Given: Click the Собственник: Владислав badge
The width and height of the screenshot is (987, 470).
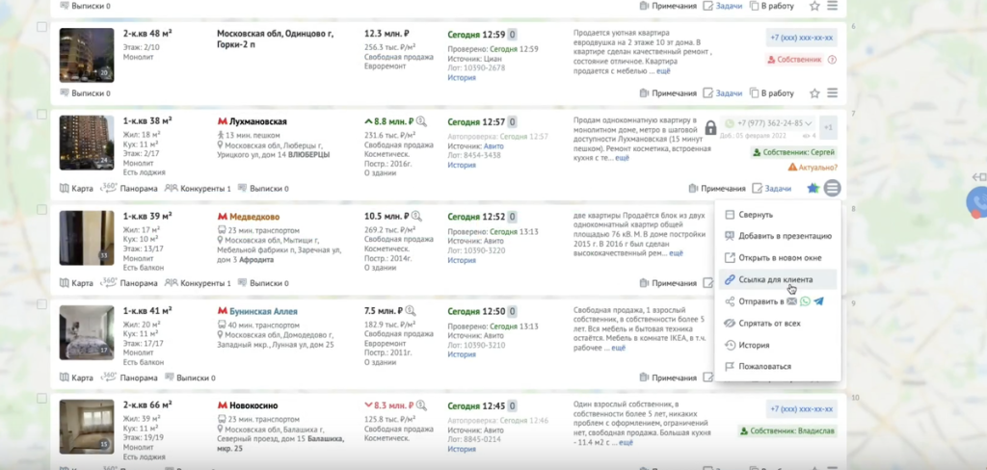Looking at the screenshot, I should click(787, 431).
